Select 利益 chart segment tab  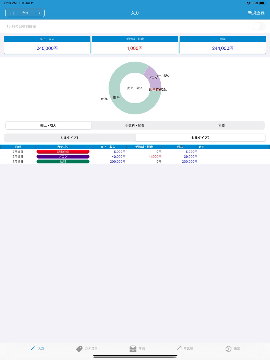221,125
